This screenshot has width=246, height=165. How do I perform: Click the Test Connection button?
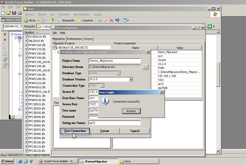tap(75, 131)
